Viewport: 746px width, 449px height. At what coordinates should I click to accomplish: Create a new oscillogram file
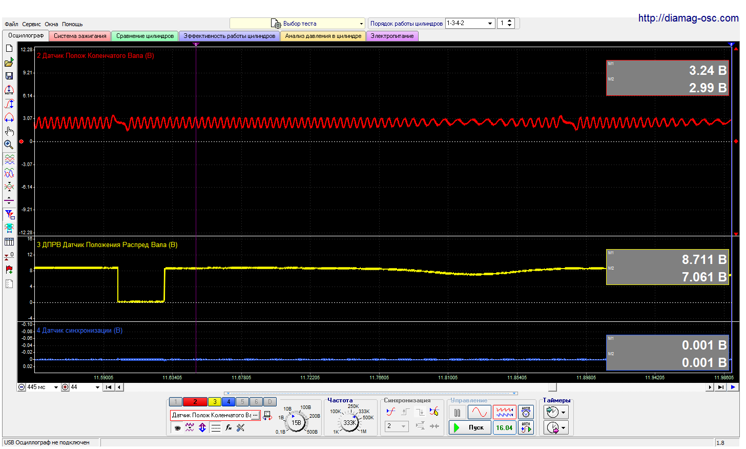tap(9, 48)
